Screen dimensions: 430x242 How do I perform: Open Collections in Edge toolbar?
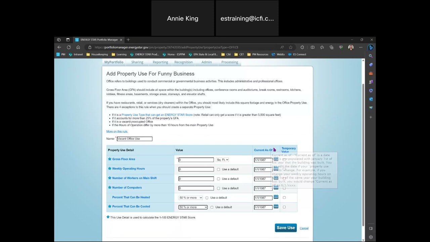pyautogui.click(x=331, y=47)
